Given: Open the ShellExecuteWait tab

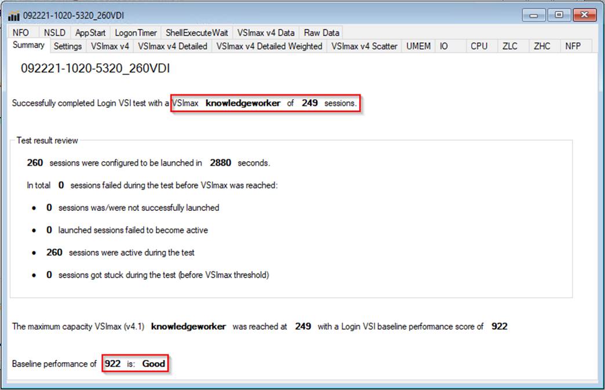Looking at the screenshot, I should [197, 33].
